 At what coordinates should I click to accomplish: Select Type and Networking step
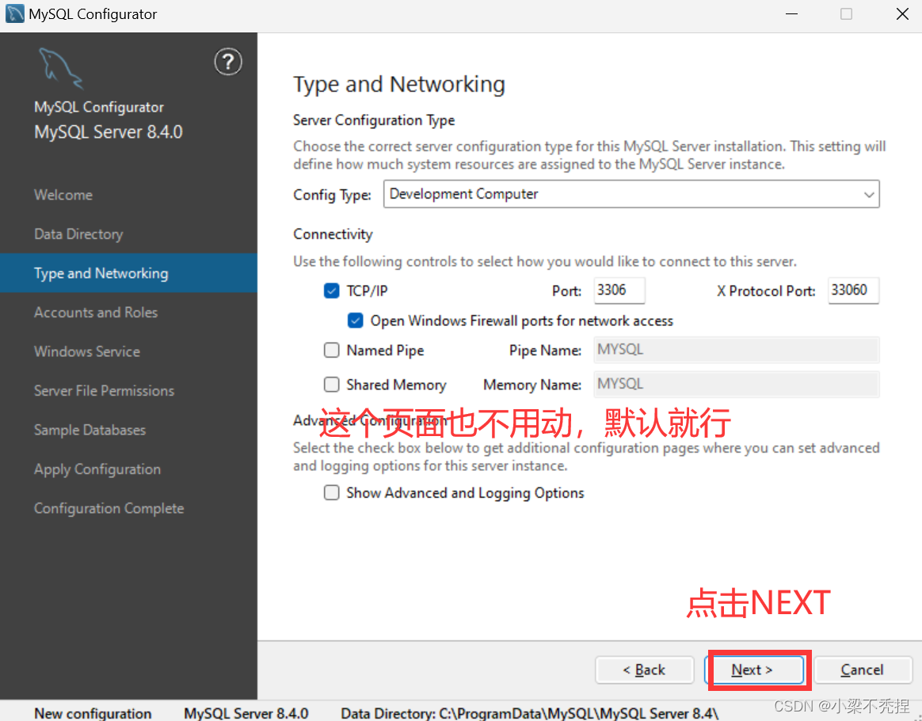pos(128,273)
